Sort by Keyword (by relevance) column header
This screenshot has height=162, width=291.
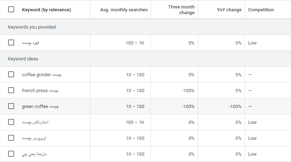[46, 10]
